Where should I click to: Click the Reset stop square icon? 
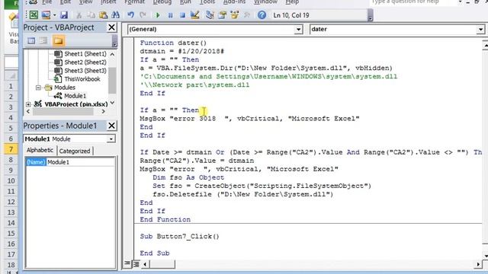tap(182, 15)
